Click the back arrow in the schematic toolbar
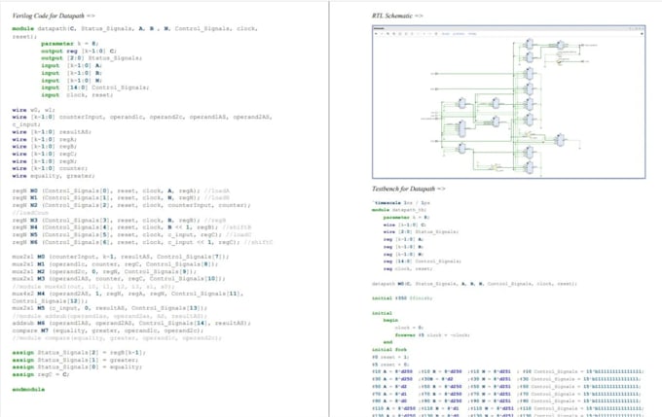This screenshot has width=662, height=417. pos(376,34)
